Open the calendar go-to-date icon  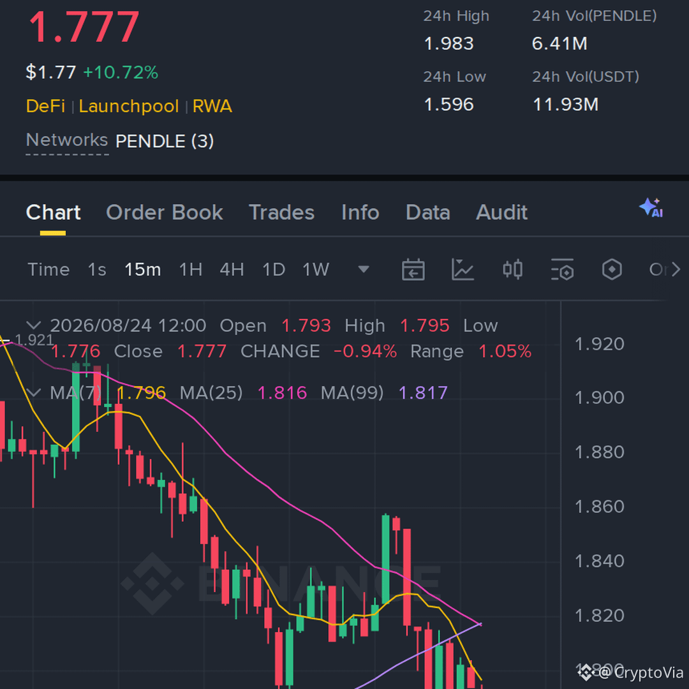[413, 269]
